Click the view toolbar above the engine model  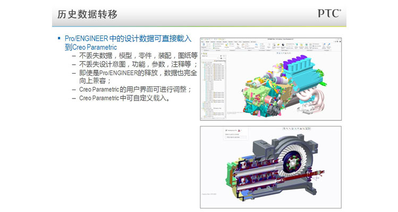click(285, 53)
